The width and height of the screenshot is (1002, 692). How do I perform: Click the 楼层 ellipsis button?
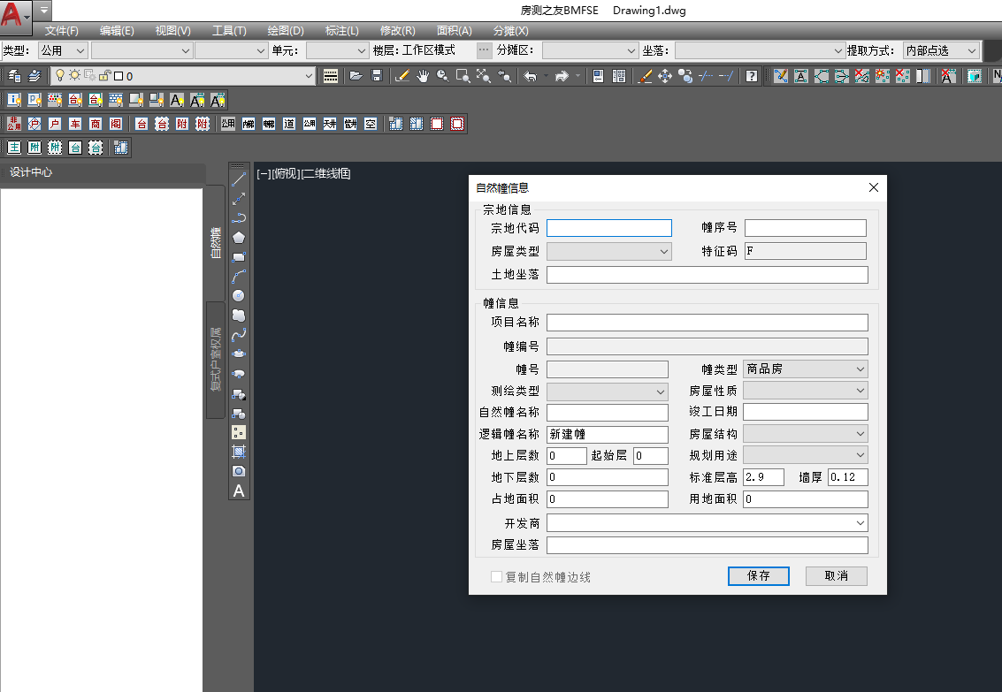pos(485,49)
